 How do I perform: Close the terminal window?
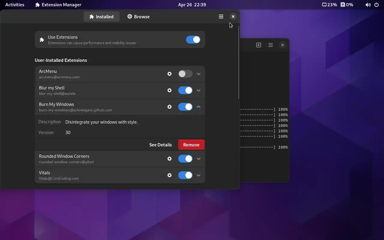(x=283, y=45)
